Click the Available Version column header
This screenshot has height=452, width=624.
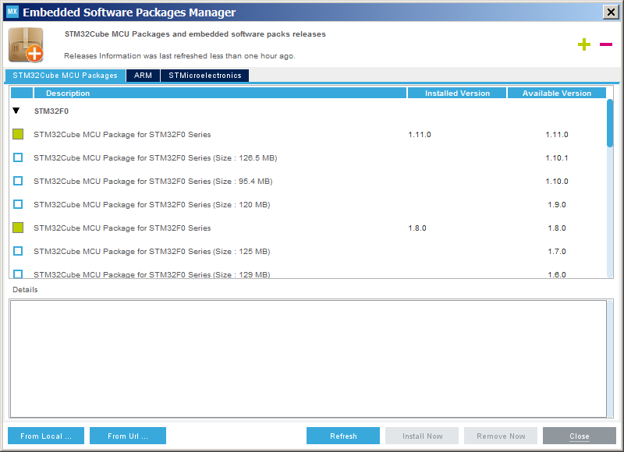(x=557, y=93)
